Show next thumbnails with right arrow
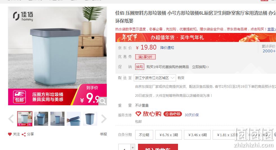 click(x=104, y=119)
